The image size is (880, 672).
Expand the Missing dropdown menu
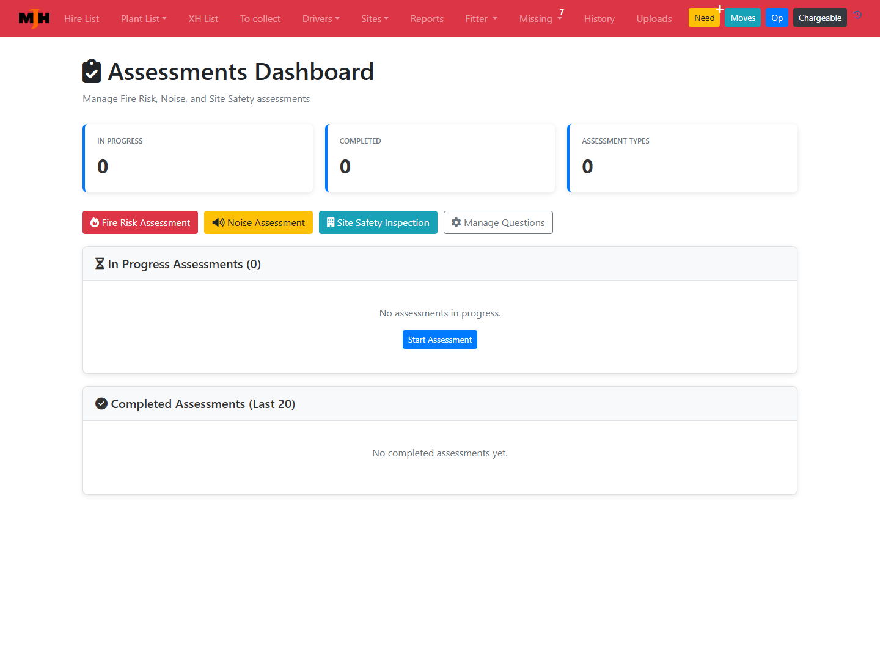coord(541,18)
